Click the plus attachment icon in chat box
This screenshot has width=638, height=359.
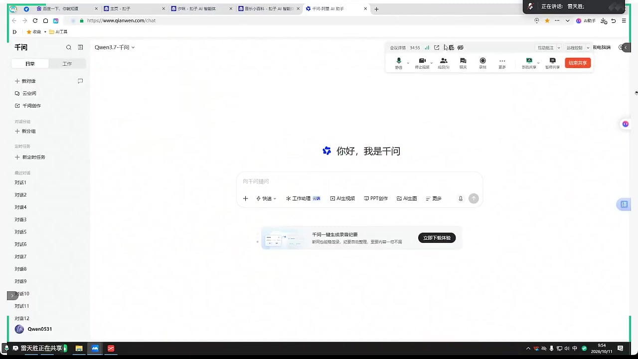click(x=245, y=198)
